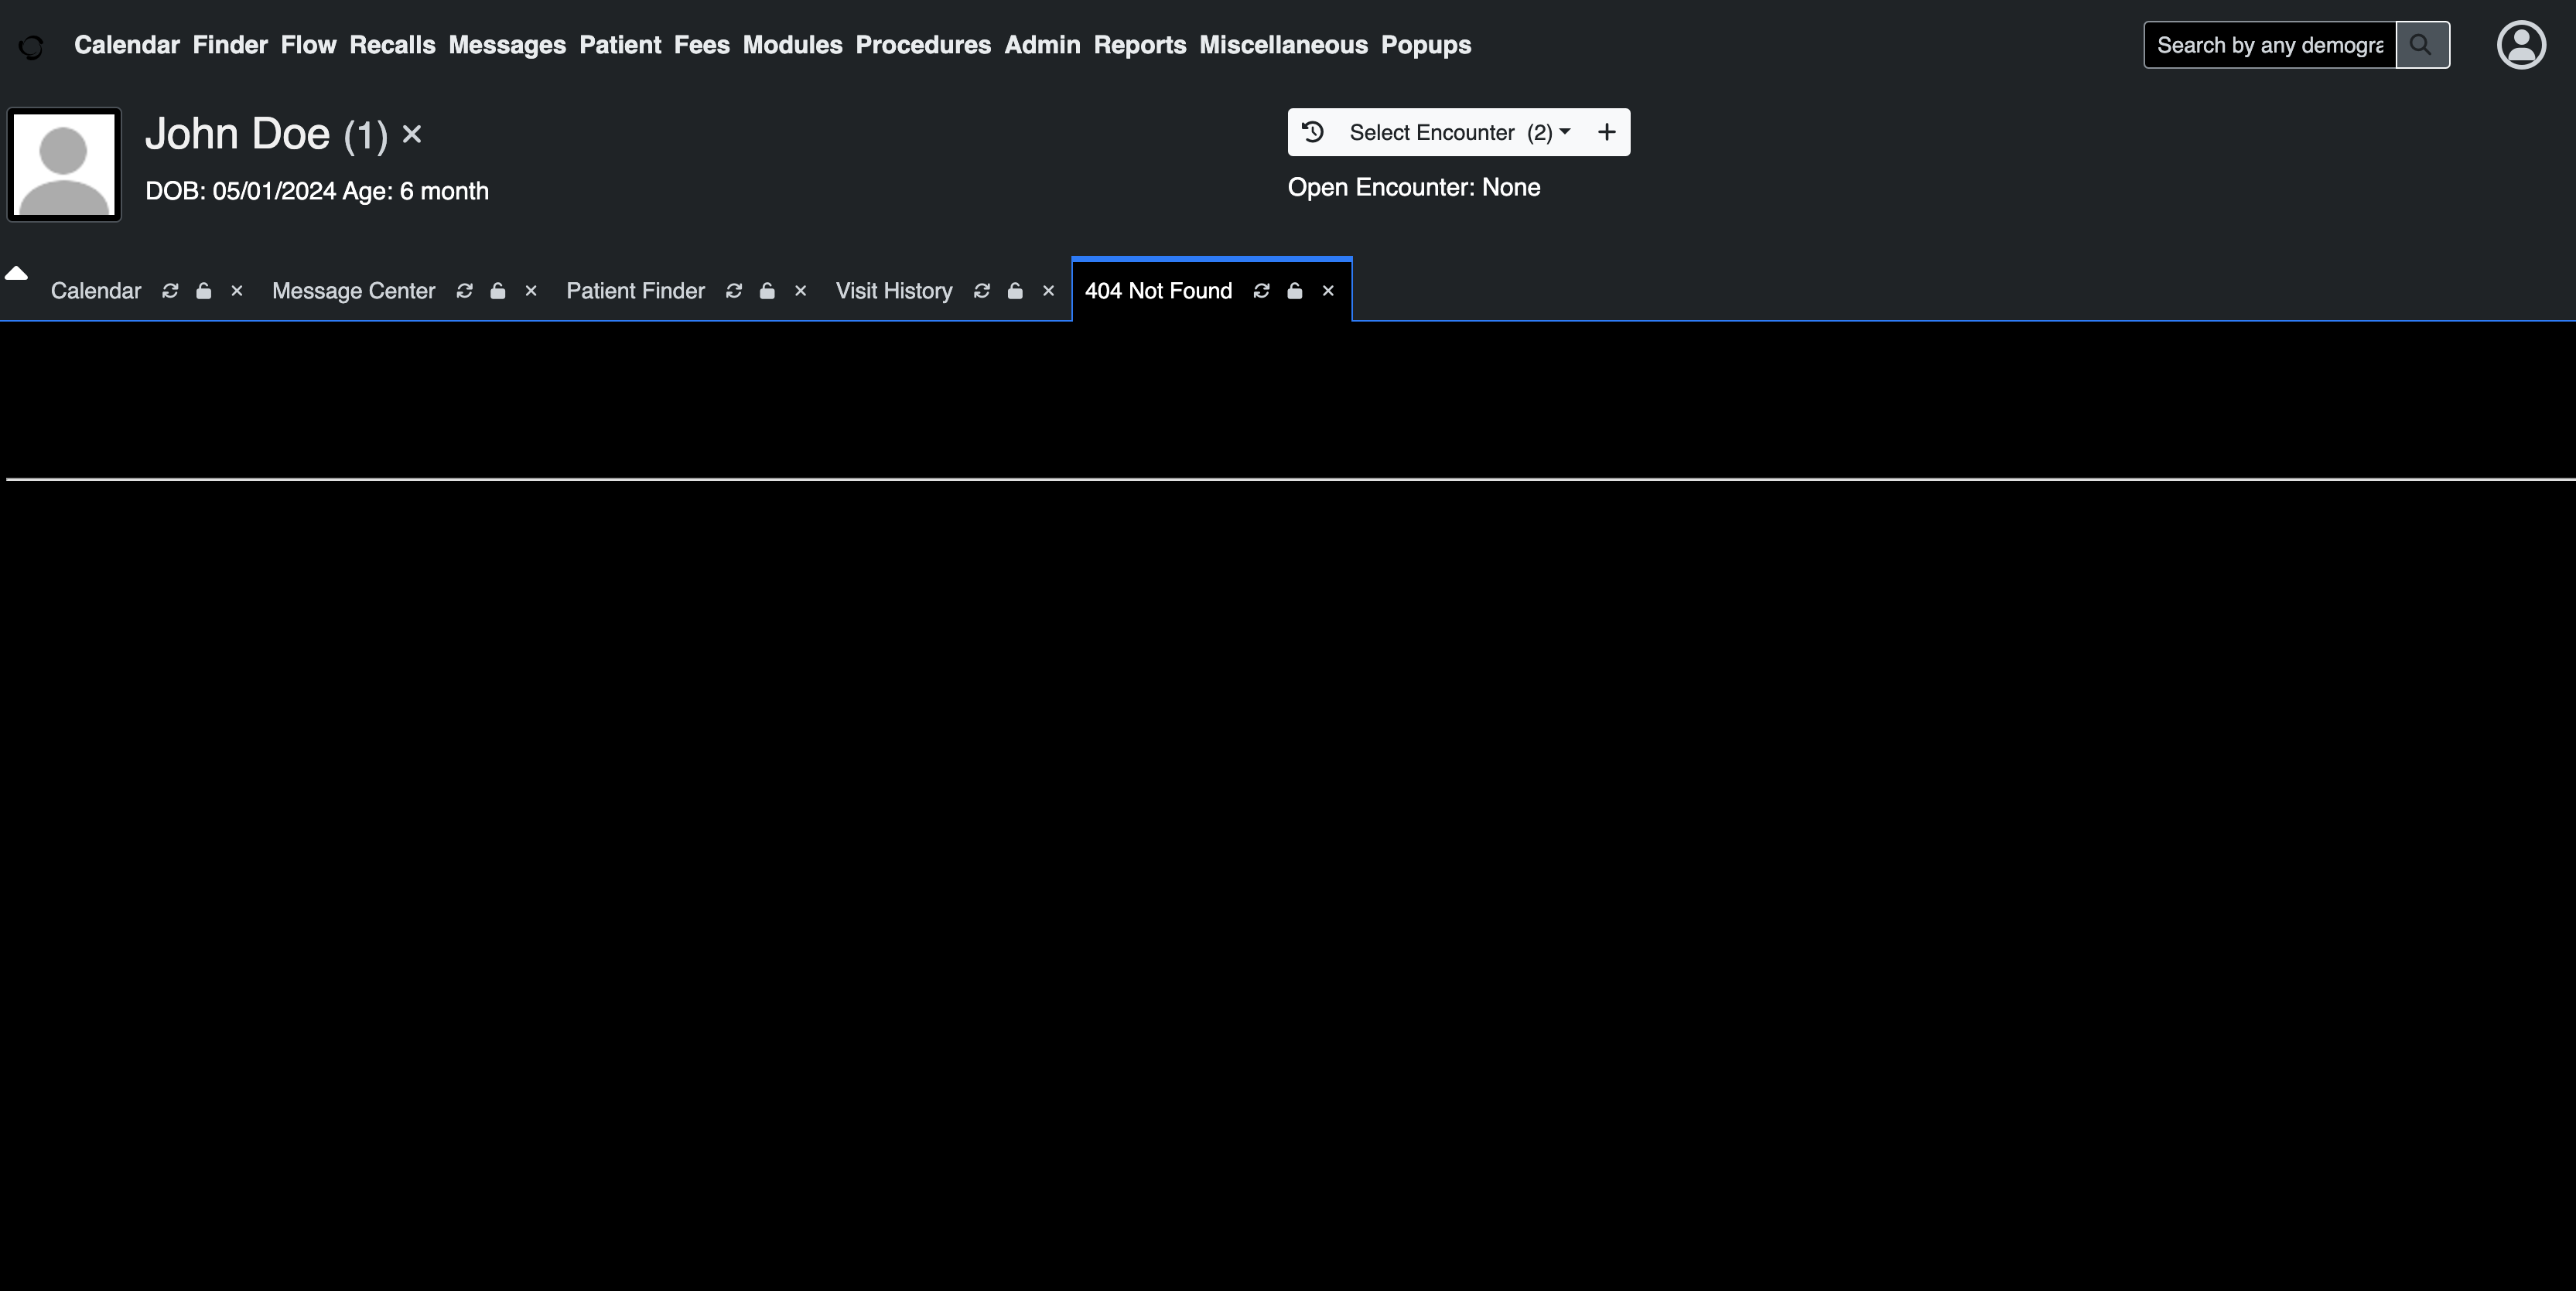This screenshot has height=1291, width=2576.
Task: Click the DOB: 05/01/2024 Age text
Action: [x=317, y=191]
